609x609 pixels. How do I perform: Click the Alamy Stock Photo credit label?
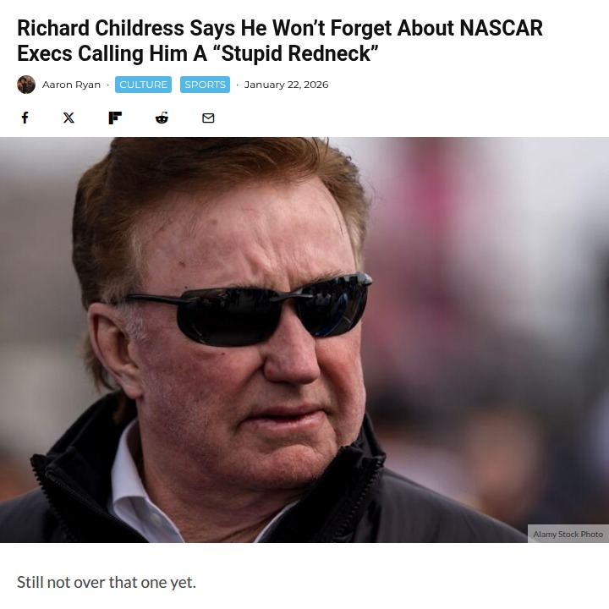point(568,534)
